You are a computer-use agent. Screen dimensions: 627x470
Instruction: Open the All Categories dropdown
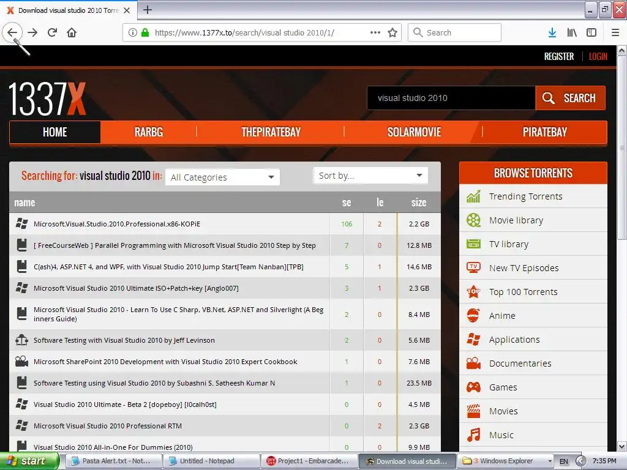(222, 177)
